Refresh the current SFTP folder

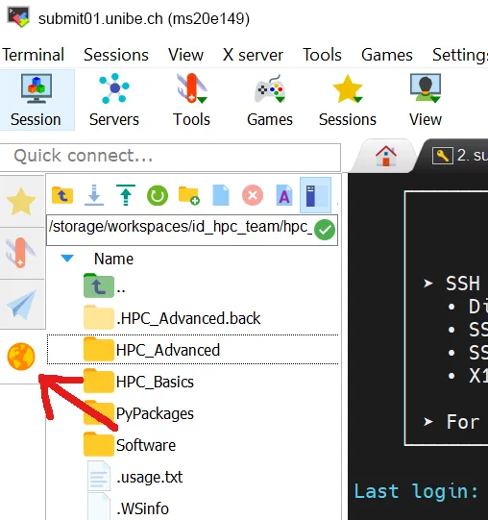pyautogui.click(x=158, y=195)
